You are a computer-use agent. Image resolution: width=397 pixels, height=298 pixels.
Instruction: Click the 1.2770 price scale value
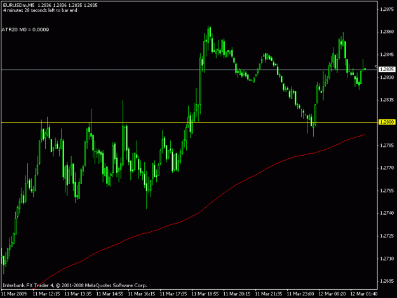click(387, 168)
